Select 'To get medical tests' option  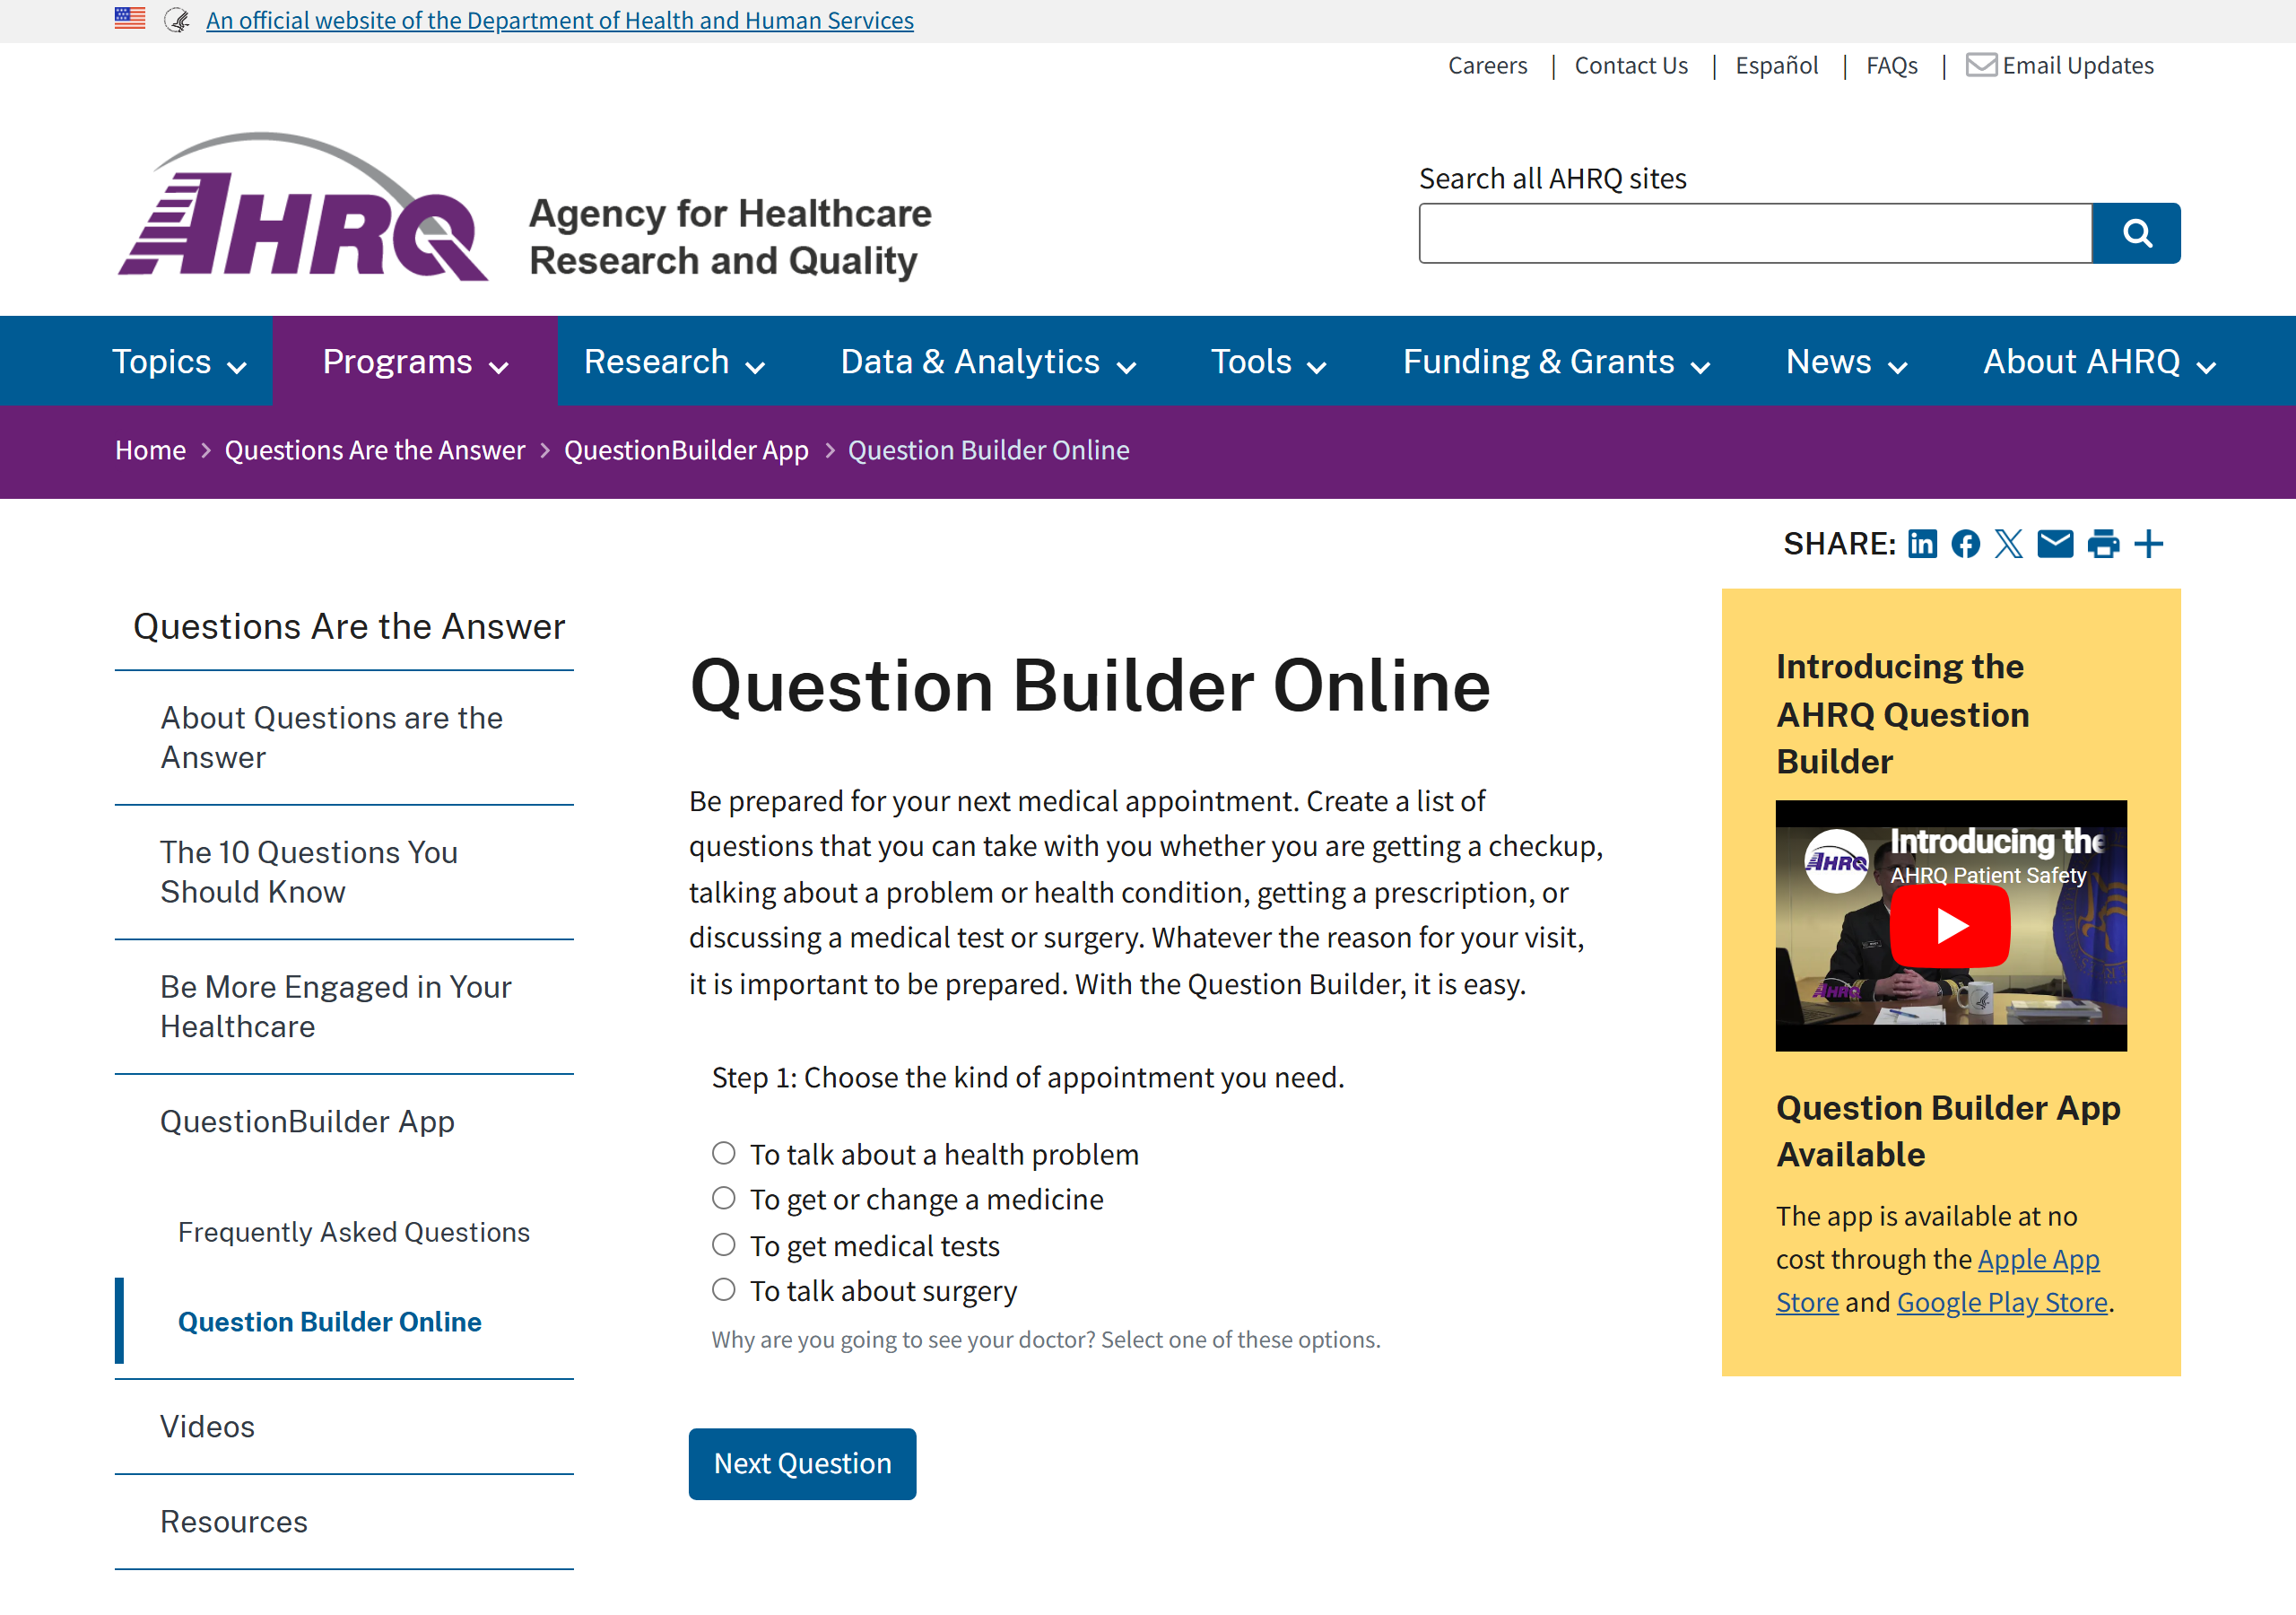pos(723,1244)
